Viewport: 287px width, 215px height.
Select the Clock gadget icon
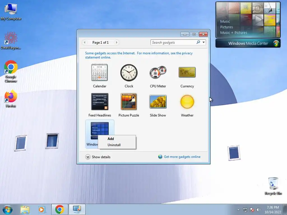point(129,73)
